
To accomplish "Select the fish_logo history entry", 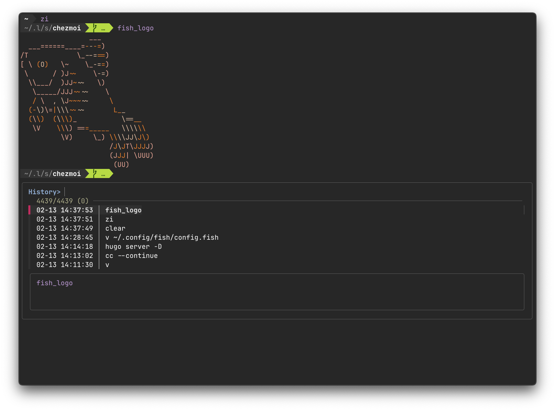I will tap(123, 210).
